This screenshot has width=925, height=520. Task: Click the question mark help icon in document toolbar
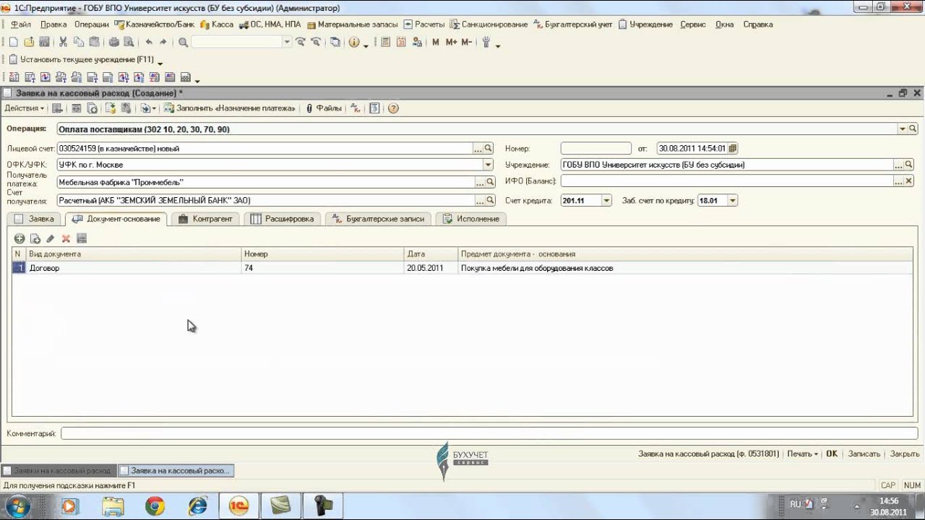pos(393,108)
